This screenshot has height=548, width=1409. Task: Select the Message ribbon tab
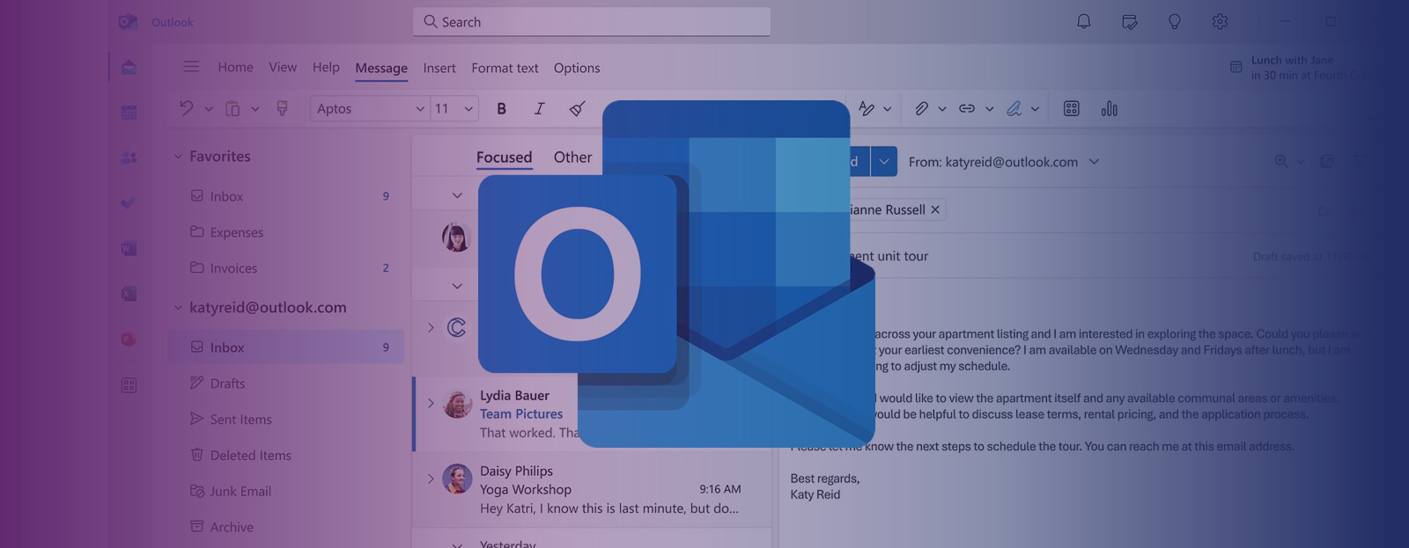(381, 69)
